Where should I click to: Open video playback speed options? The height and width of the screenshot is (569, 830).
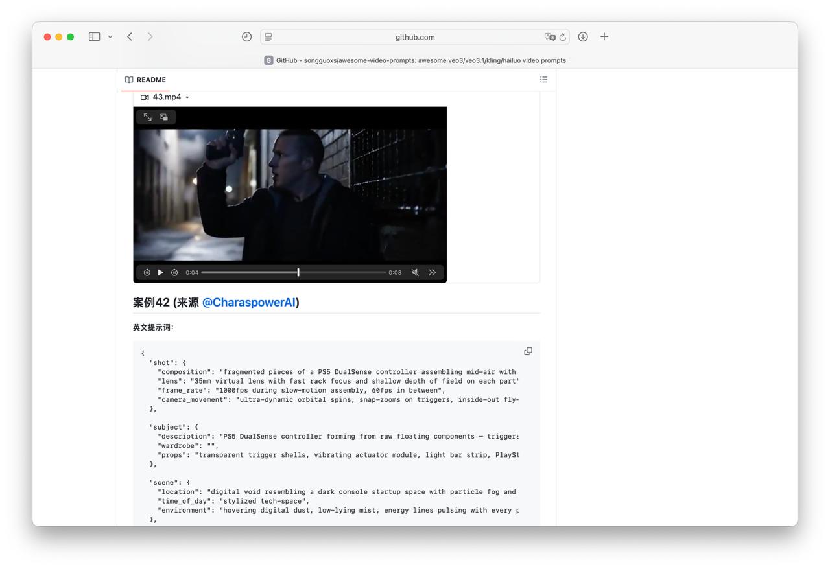pyautogui.click(x=432, y=273)
